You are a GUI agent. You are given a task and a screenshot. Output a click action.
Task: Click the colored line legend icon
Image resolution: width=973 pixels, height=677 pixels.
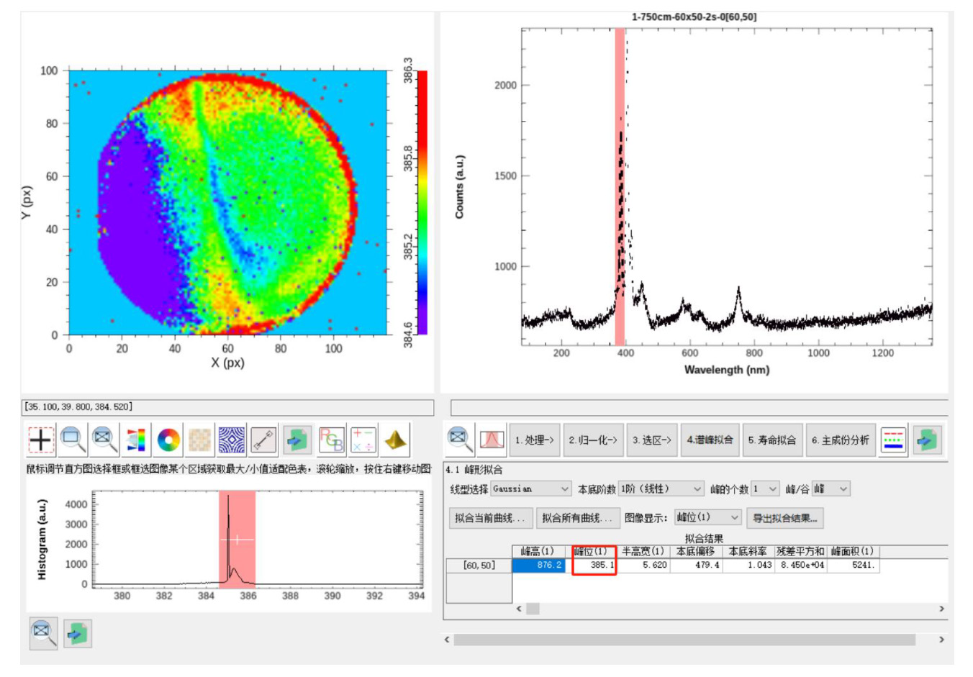tap(892, 439)
